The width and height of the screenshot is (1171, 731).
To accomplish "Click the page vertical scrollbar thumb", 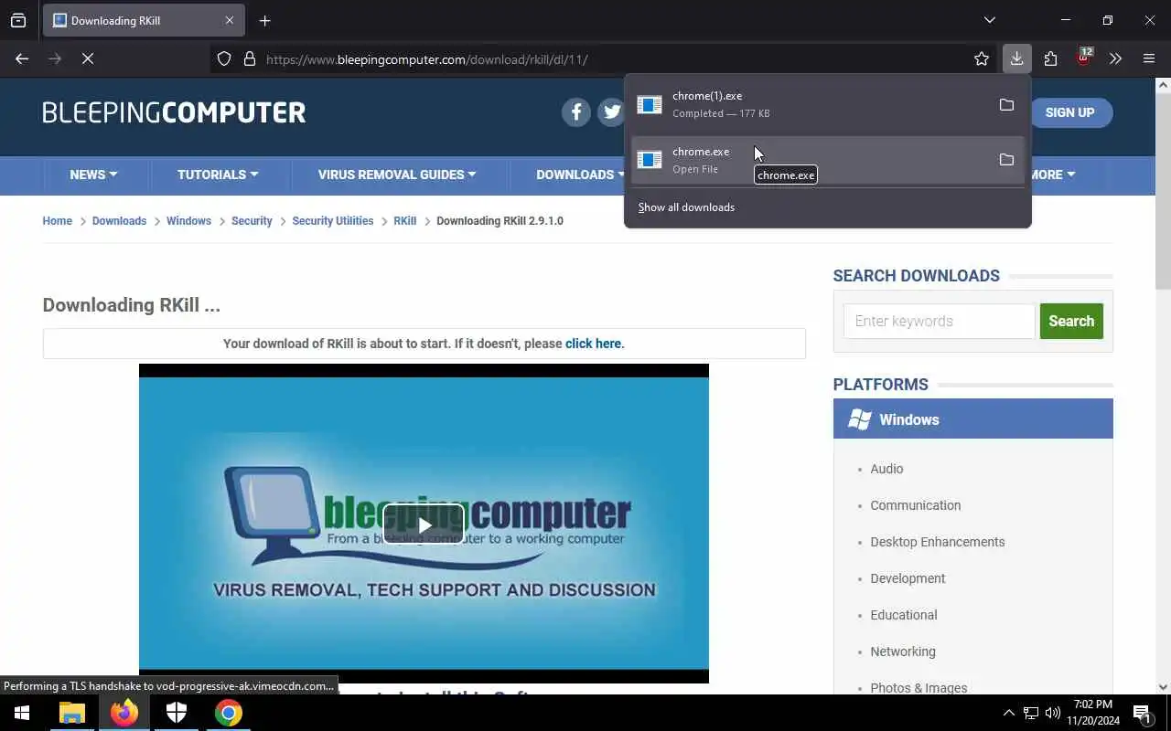I will [x=1163, y=192].
